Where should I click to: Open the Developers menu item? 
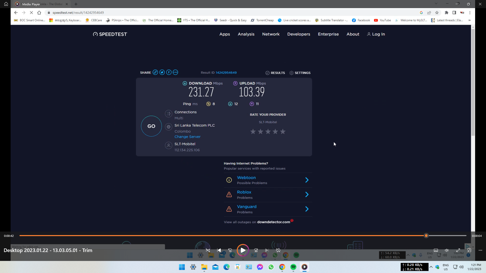pos(299,34)
